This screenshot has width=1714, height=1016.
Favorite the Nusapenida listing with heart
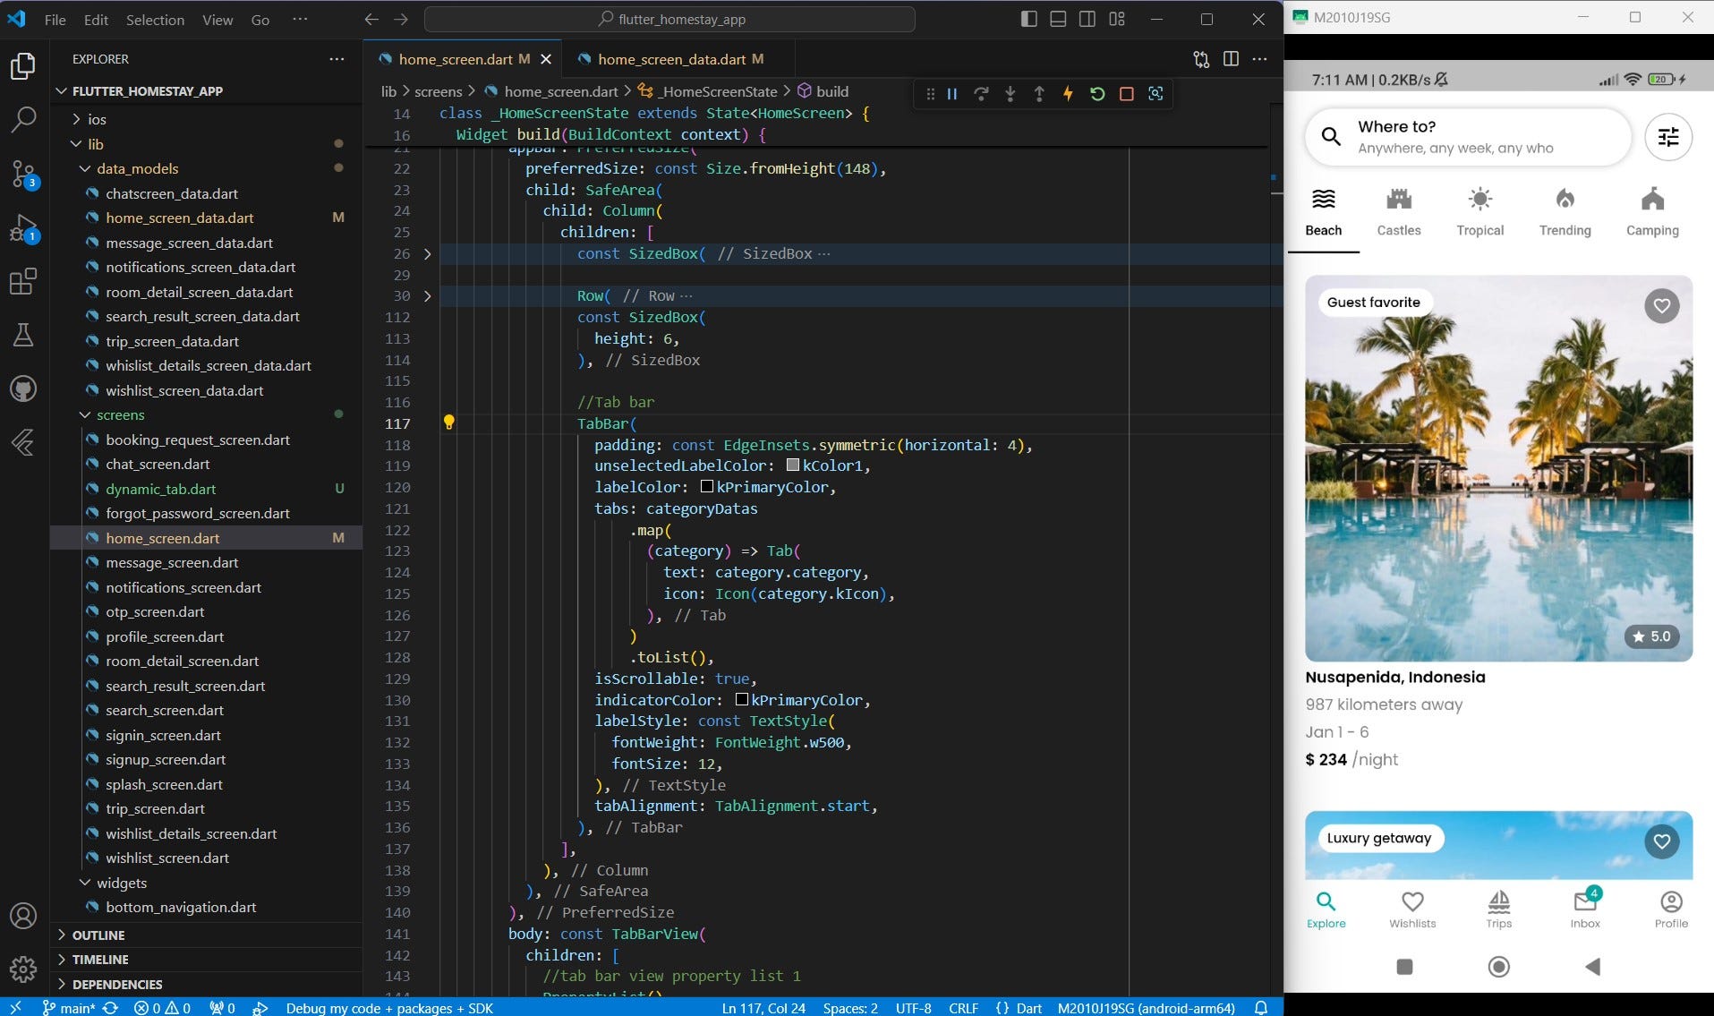point(1662,306)
